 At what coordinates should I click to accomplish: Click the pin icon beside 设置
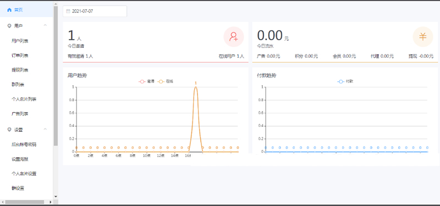[x=9, y=130]
